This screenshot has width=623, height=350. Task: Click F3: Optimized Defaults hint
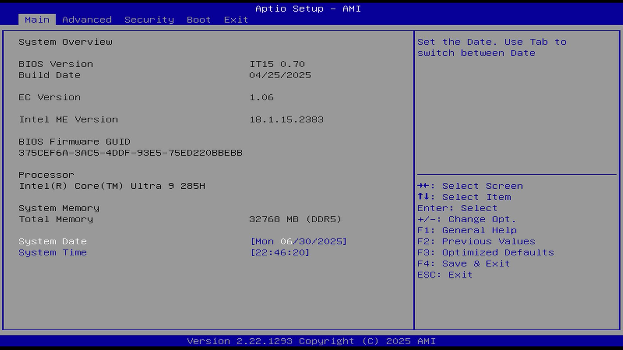click(485, 252)
